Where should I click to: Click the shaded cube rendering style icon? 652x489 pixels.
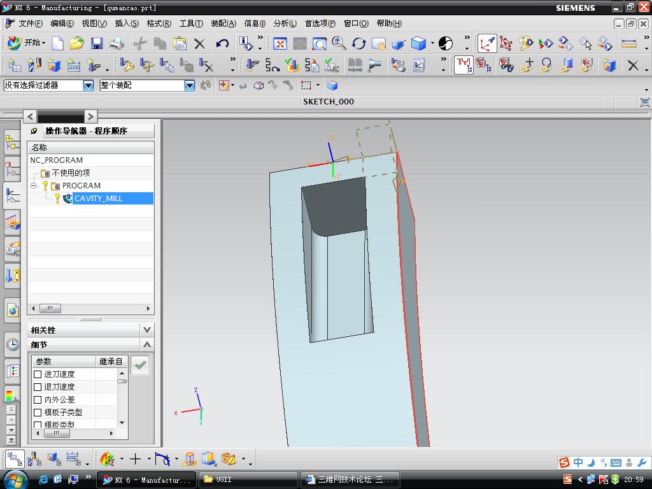tap(418, 43)
